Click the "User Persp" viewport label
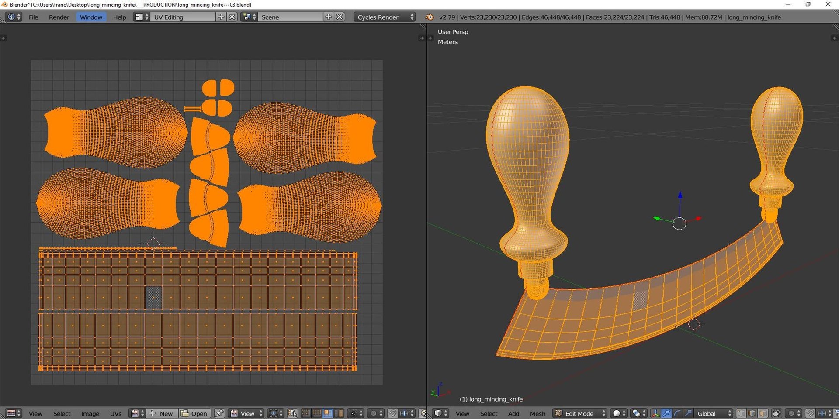The image size is (839, 419). [x=453, y=32]
